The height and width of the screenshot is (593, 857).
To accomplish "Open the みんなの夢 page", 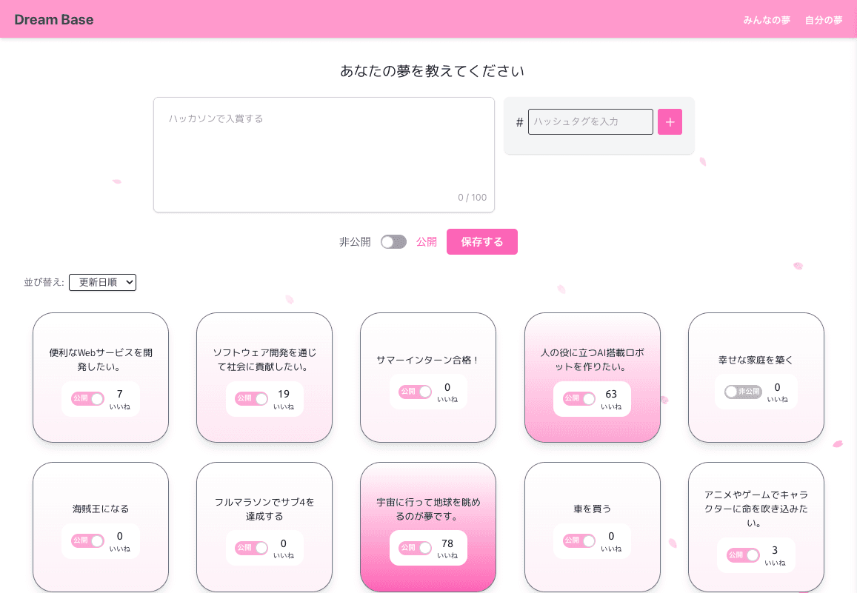I will click(x=767, y=20).
